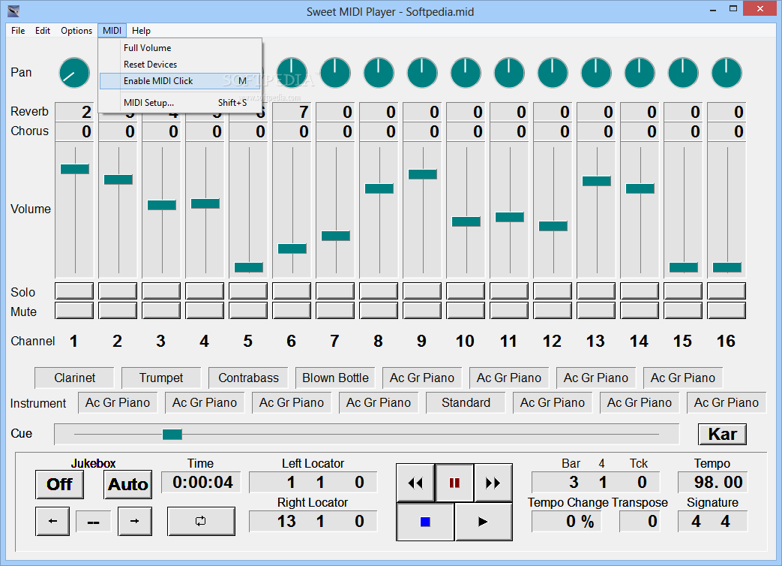Image resolution: width=782 pixels, height=566 pixels.
Task: Pause playback with the red pause button
Action: [454, 483]
